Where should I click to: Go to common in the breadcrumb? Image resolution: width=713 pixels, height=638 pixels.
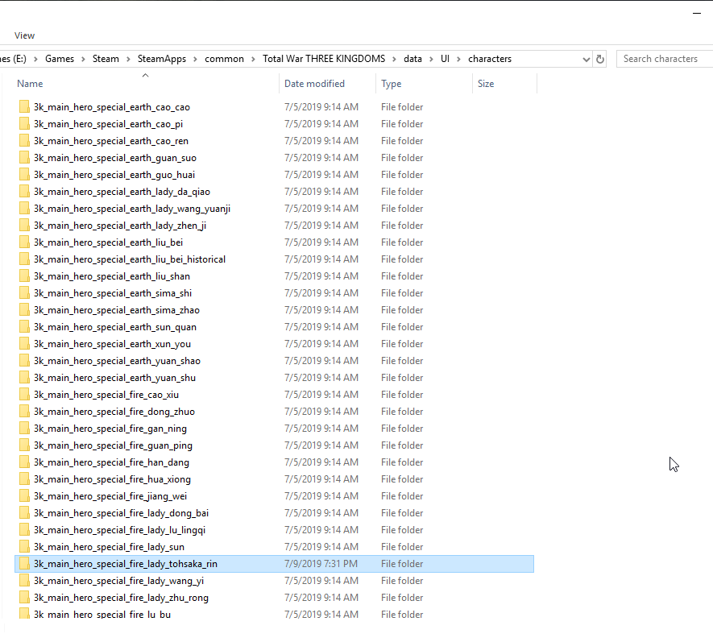click(224, 59)
